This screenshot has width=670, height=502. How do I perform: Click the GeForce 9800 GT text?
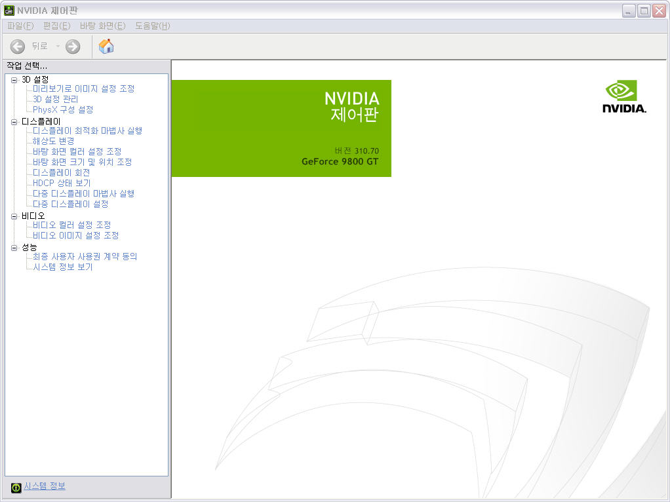pos(340,161)
